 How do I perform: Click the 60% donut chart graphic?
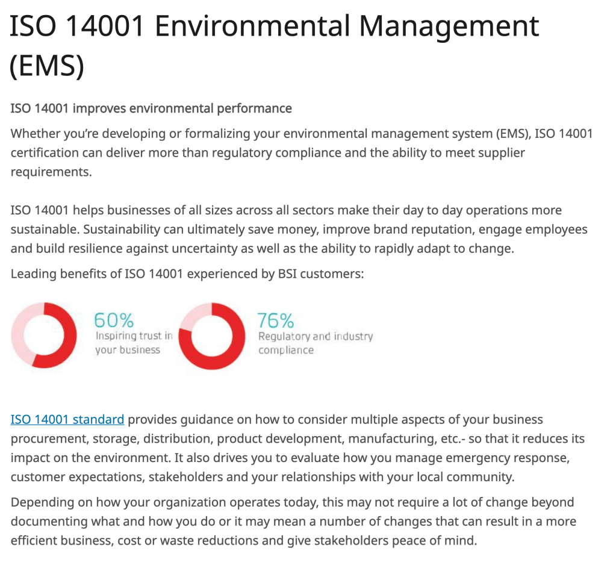click(45, 336)
